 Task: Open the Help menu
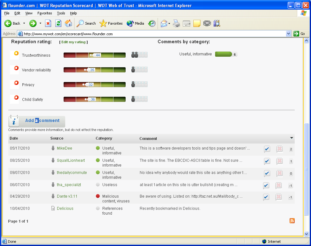(74, 13)
